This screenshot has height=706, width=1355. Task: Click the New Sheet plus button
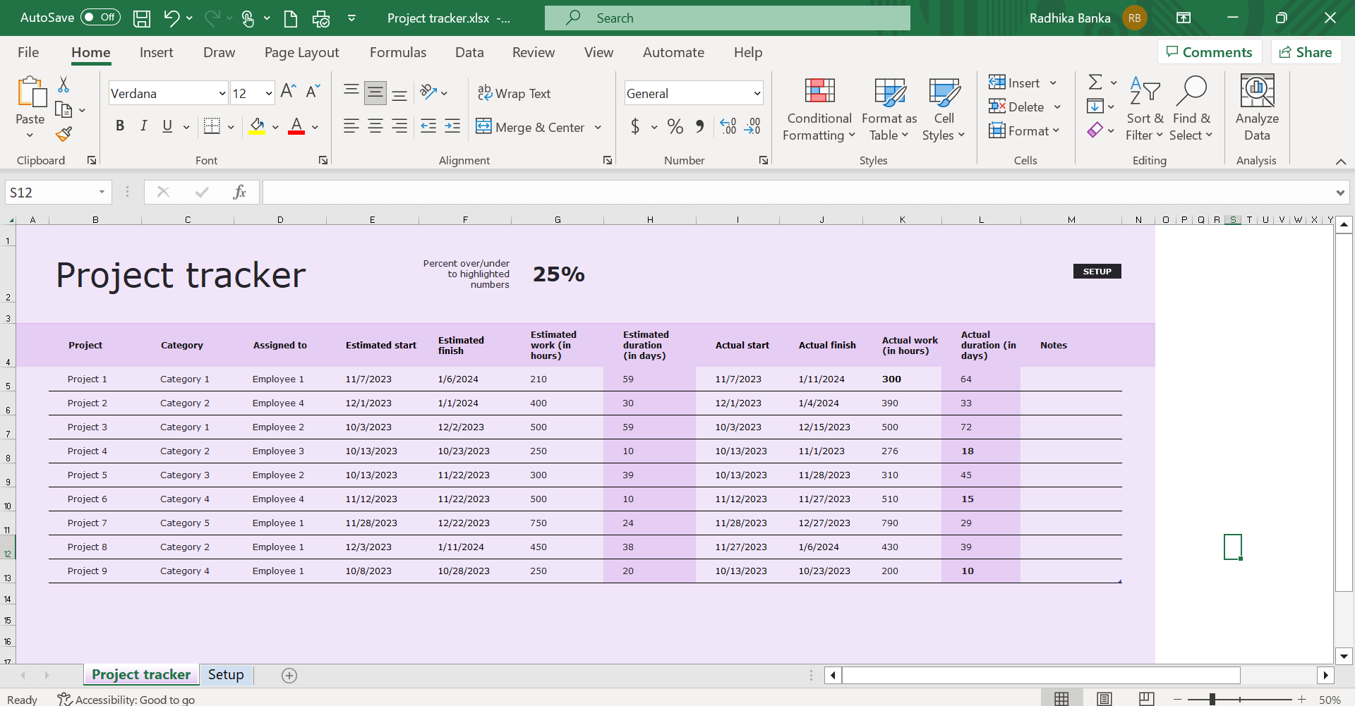coord(289,675)
